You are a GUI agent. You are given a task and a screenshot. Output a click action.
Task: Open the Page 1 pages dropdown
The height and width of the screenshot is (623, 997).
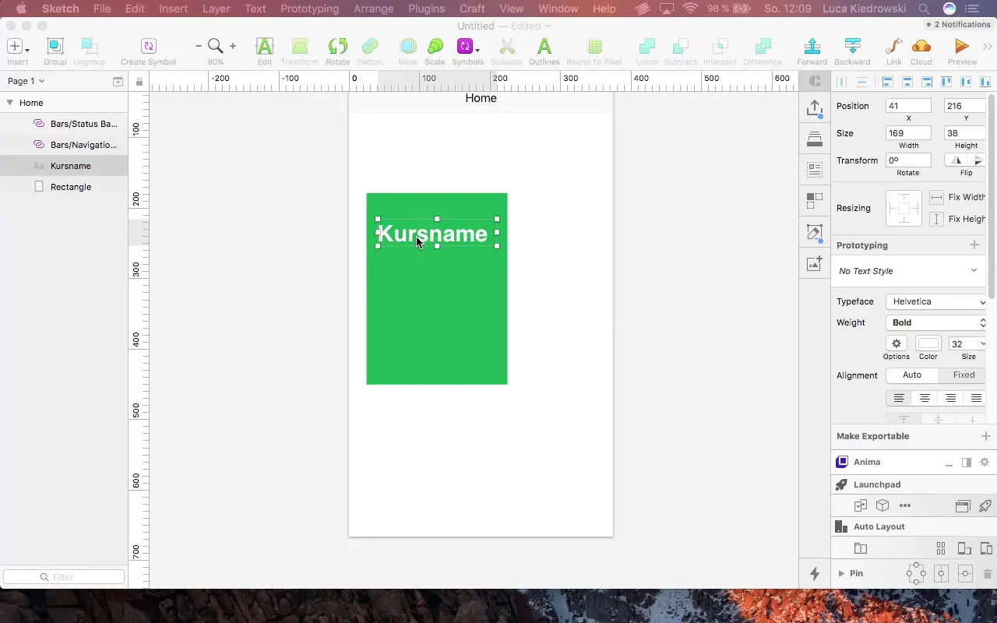pyautogui.click(x=26, y=81)
